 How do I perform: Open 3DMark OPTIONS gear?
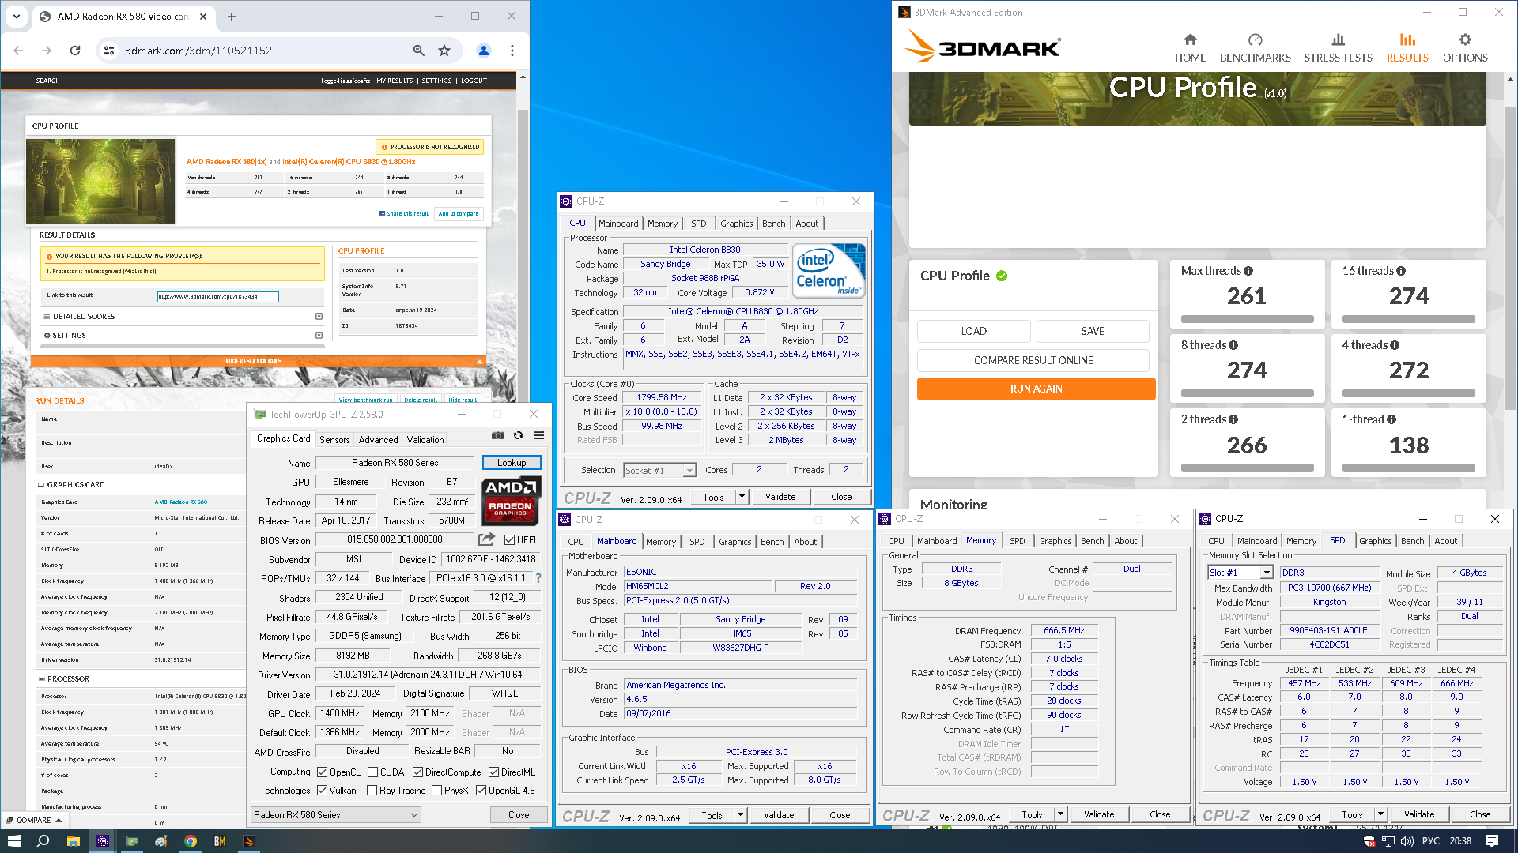(x=1465, y=47)
